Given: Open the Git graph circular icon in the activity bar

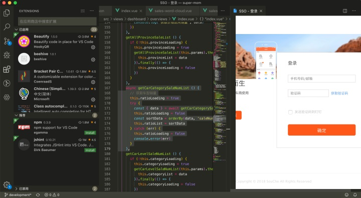Looking at the screenshot, I should [x=7, y=83].
